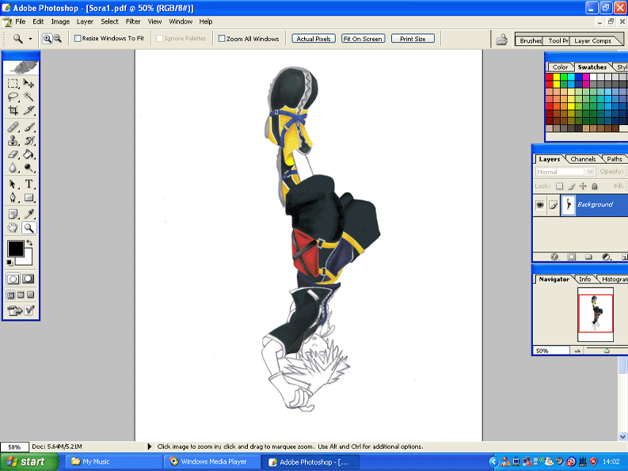Open the Zoom tool preset picker dropdown
The width and height of the screenshot is (628, 471).
tap(30, 39)
